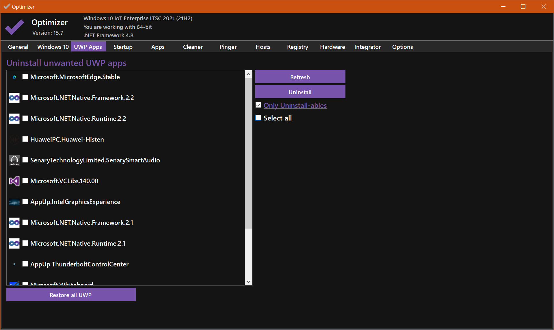Click the SenarySmartAudio headphone icon

14,160
